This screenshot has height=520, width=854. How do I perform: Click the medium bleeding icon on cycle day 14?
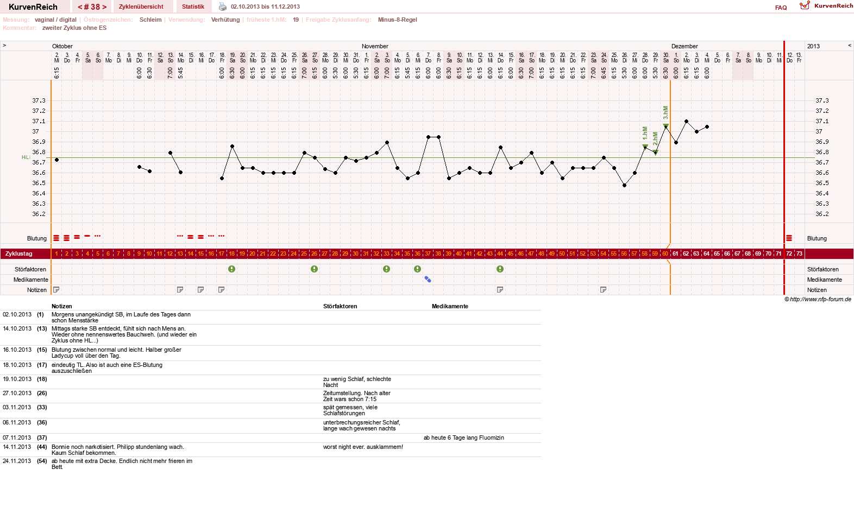click(x=191, y=237)
